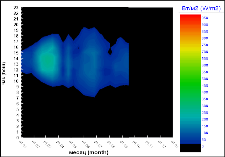This screenshot has height=157, width=225.
Task: Click month axis label 01.02
Action: [35, 144]
